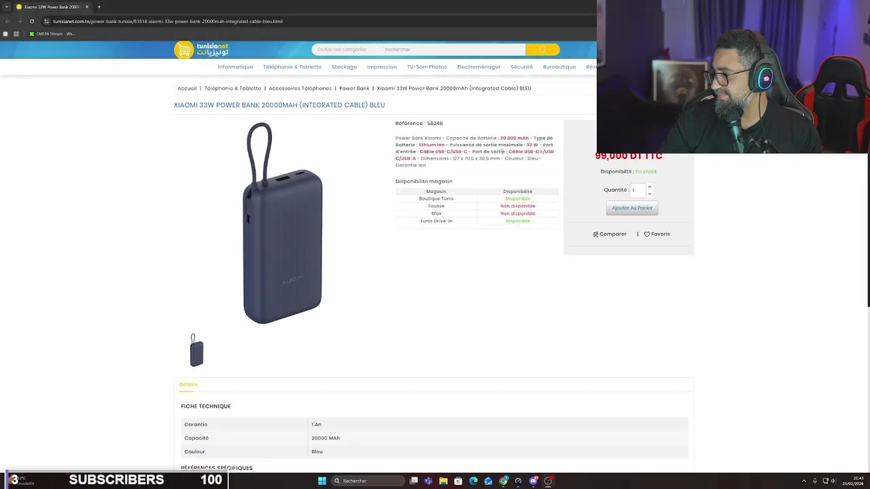Click Tunis Drive-In store row
The image size is (870, 489).
pyautogui.click(x=476, y=221)
